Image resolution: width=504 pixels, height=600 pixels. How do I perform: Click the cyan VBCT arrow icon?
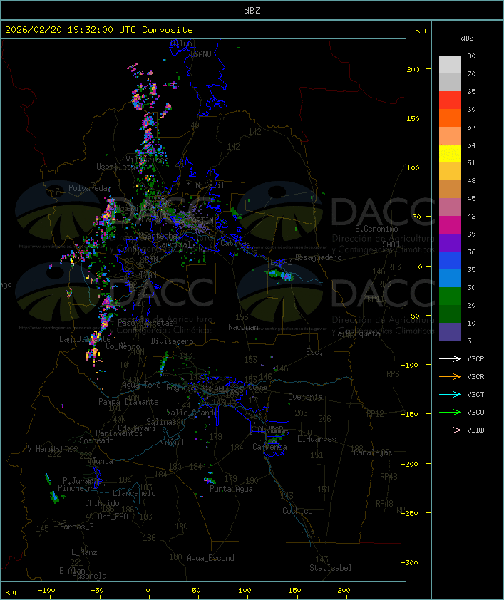pyautogui.click(x=450, y=394)
